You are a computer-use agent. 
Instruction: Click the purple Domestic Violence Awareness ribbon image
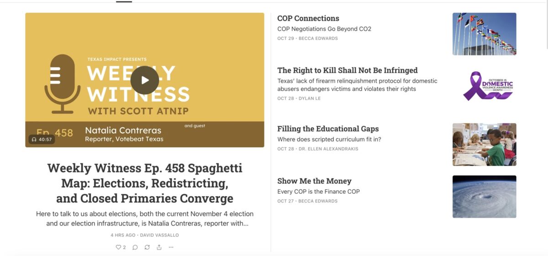[x=484, y=86]
